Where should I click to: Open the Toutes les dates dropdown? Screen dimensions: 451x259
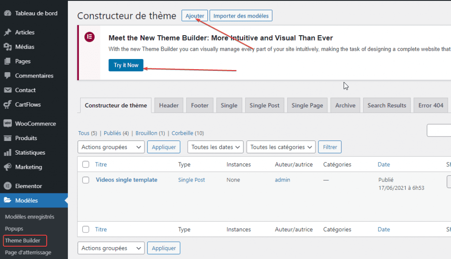[215, 147]
